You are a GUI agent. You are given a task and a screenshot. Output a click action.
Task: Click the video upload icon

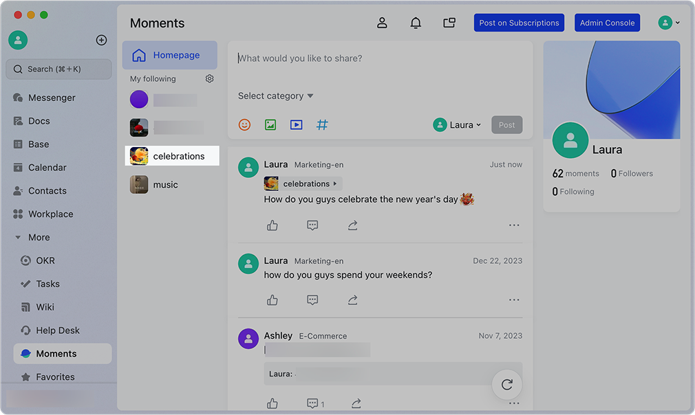[x=296, y=125]
